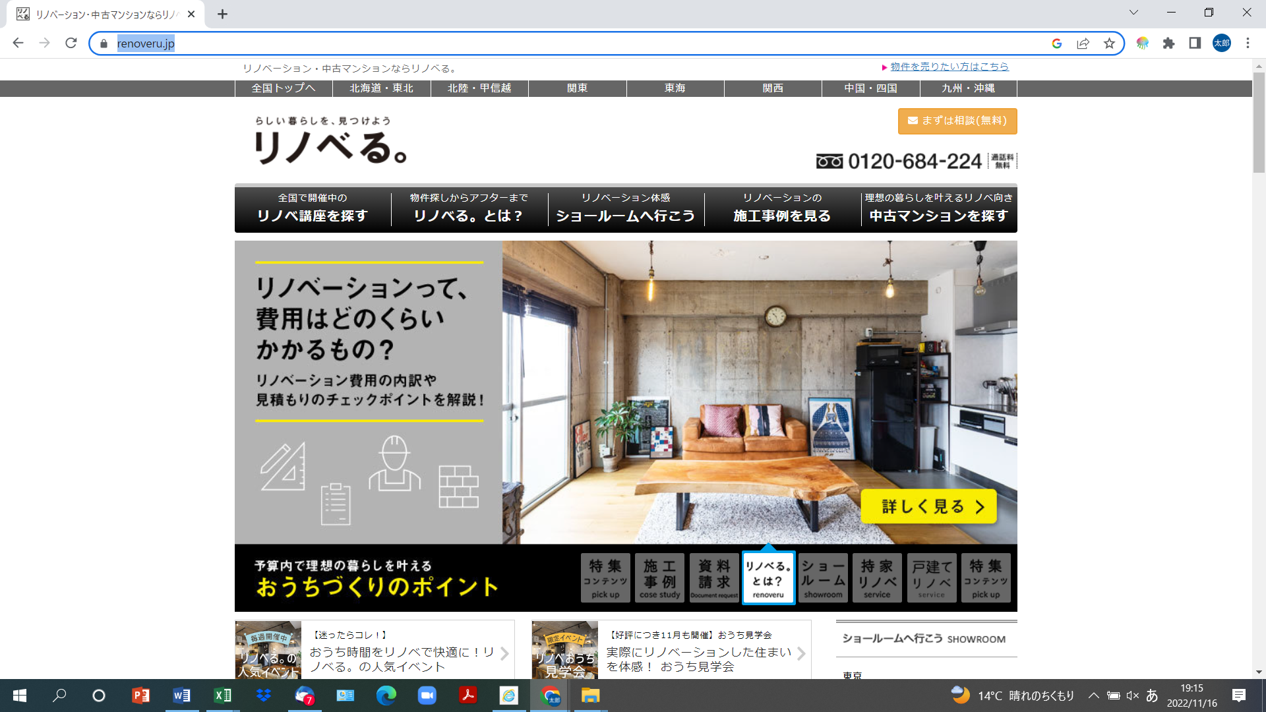Show hidden system tray icons

point(1093,696)
